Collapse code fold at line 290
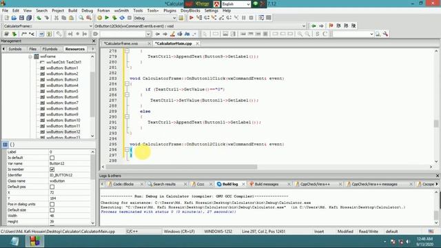 [x=127, y=116]
